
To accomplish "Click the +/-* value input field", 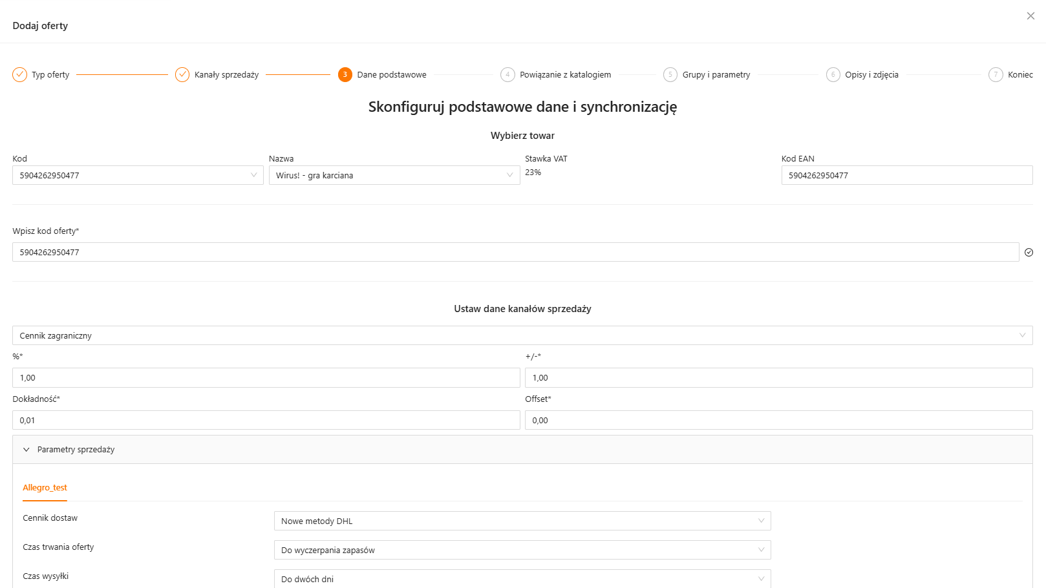I will tap(779, 378).
